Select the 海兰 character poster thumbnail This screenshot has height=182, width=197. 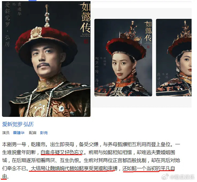[x=123, y=57]
